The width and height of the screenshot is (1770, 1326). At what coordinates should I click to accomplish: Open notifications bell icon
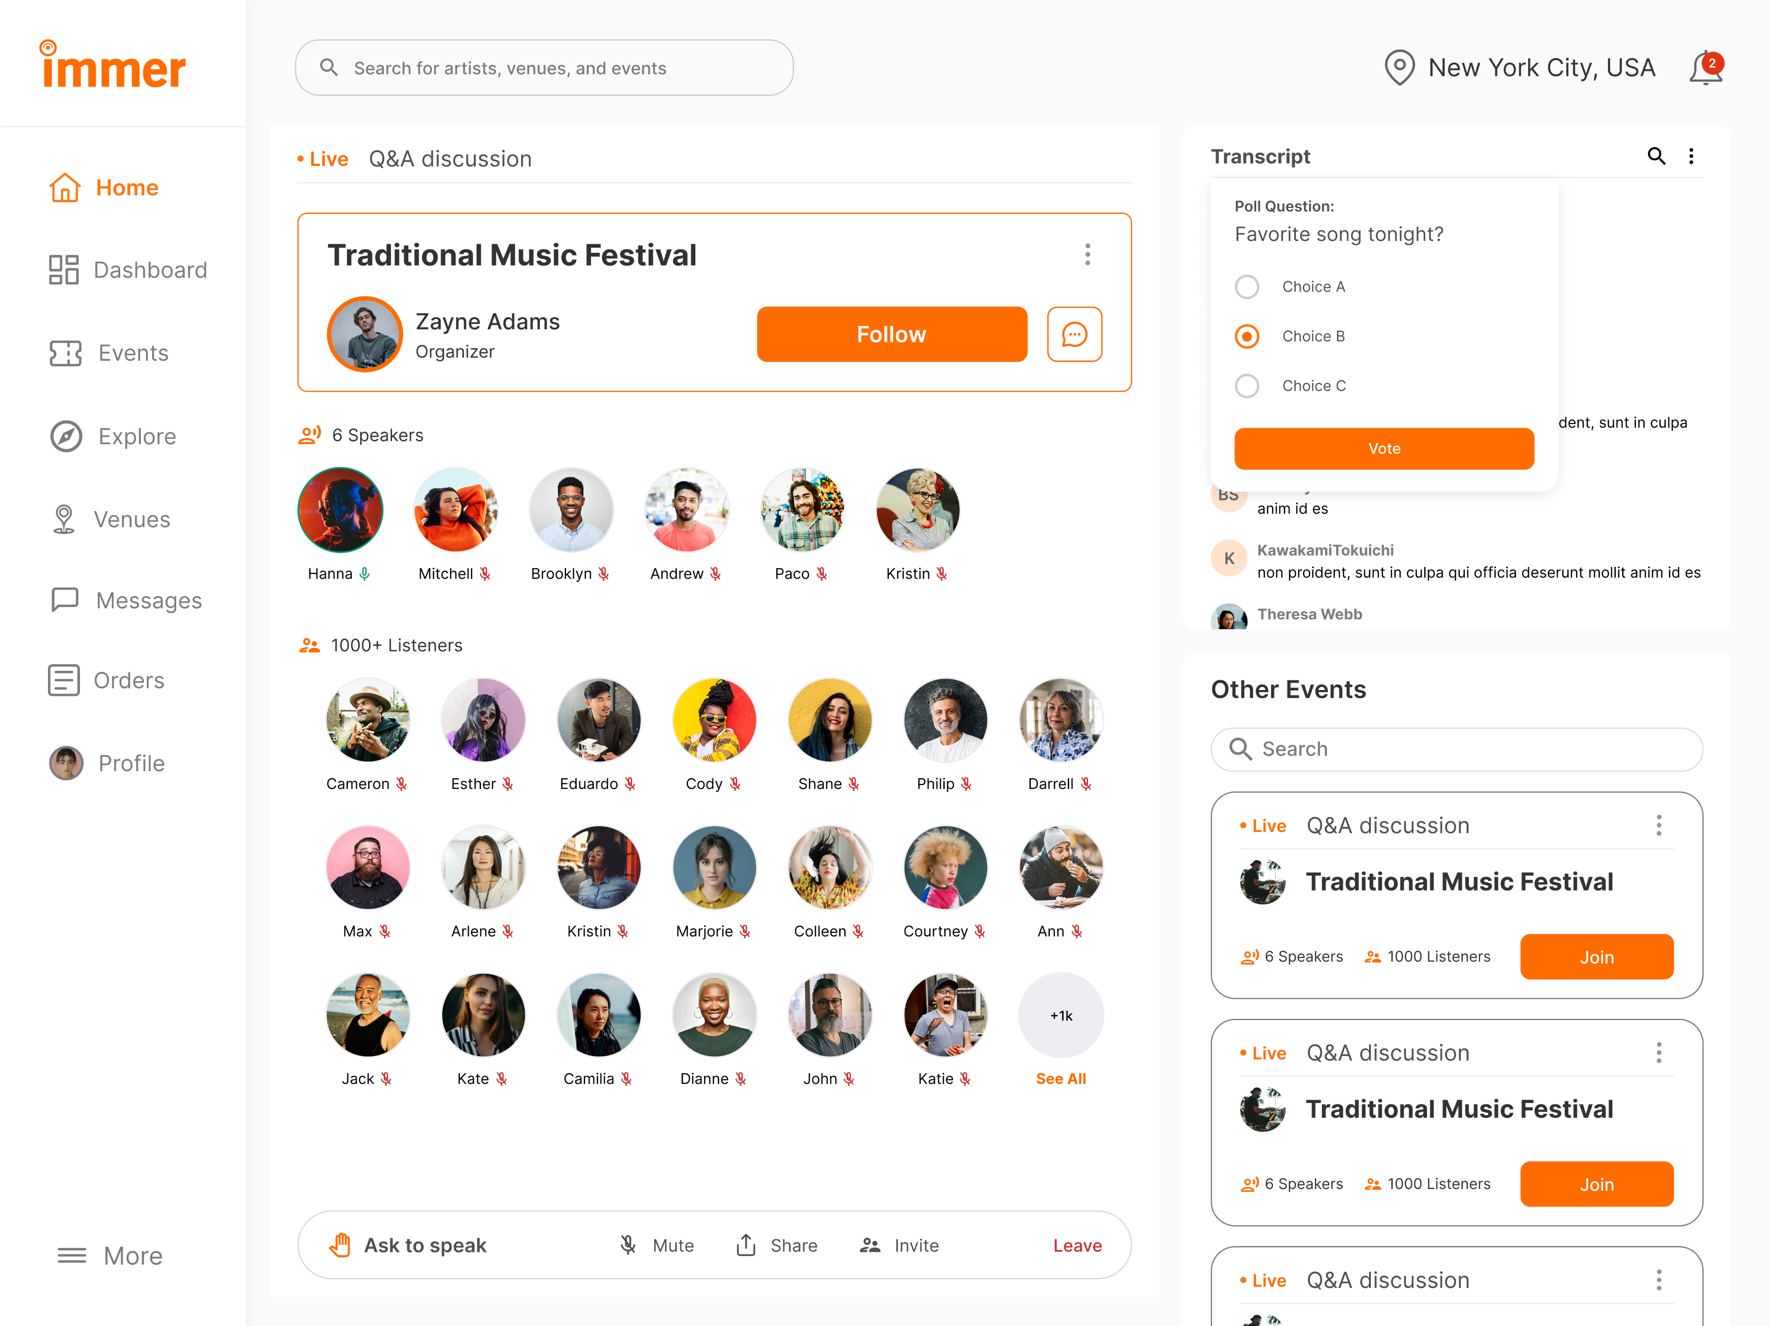pyautogui.click(x=1705, y=68)
